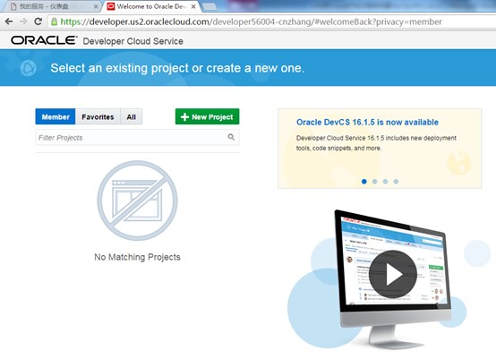Image resolution: width=496 pixels, height=359 pixels.
Task: Click the no-projects placeholder icon
Action: (x=137, y=201)
